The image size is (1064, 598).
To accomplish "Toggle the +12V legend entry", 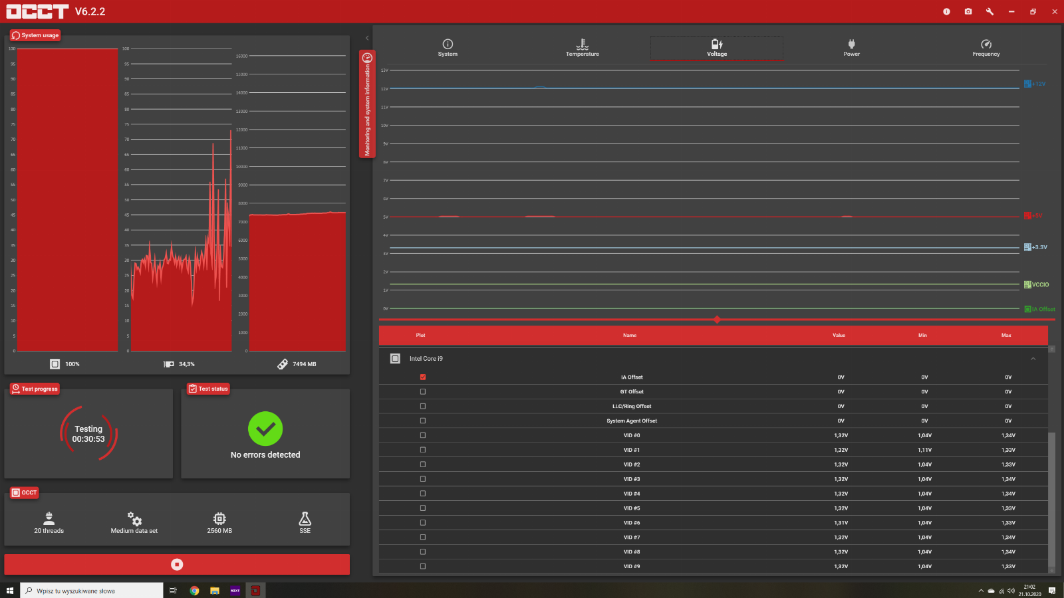I will [x=1035, y=84].
